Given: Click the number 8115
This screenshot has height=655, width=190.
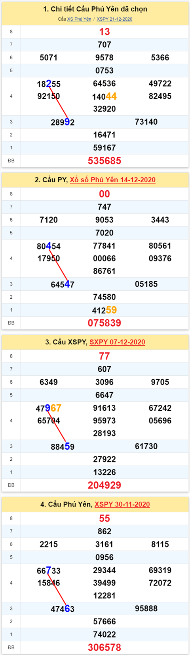Looking at the screenshot, I should (160, 545).
